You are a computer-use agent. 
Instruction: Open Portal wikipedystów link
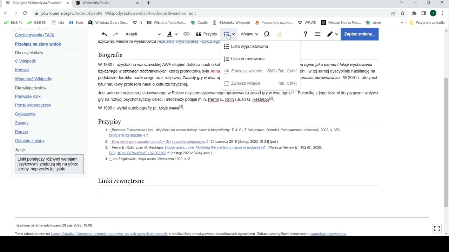(x=33, y=105)
